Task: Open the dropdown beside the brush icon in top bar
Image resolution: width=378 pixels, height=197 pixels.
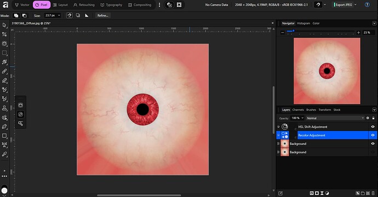Action: (x=325, y=4)
